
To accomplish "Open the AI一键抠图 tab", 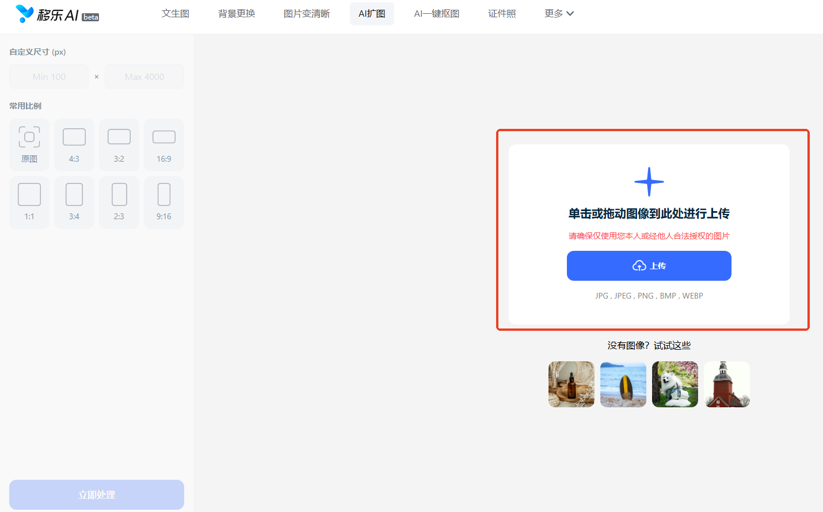I will click(x=437, y=13).
